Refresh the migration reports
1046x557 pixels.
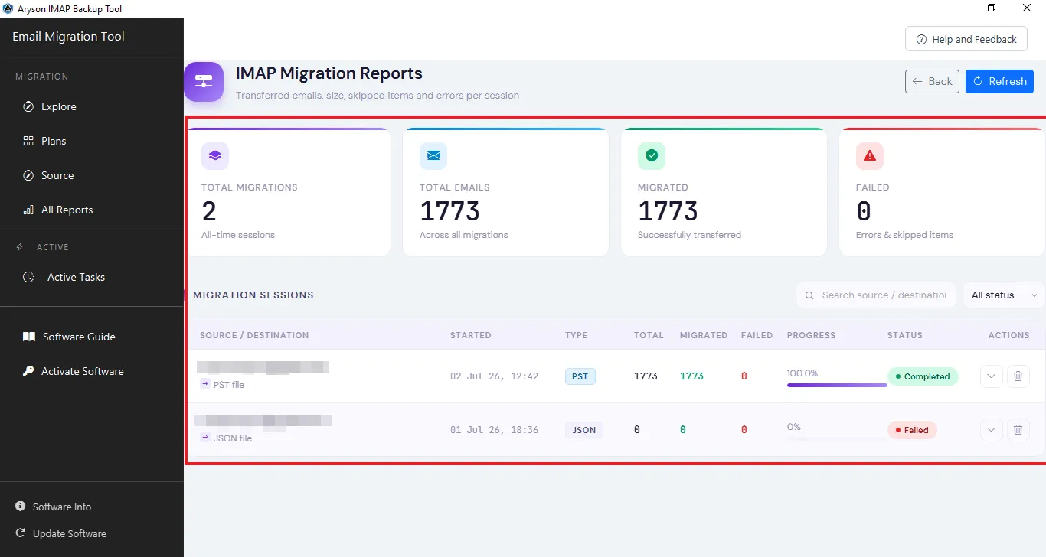pyautogui.click(x=999, y=81)
